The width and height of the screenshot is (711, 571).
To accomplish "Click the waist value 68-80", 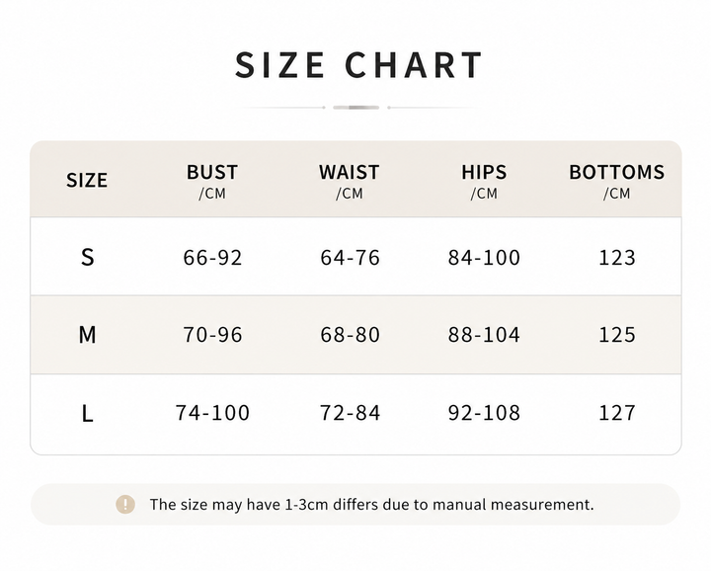I will pos(350,335).
